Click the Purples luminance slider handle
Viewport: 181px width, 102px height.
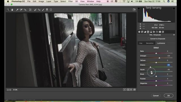click(156, 81)
